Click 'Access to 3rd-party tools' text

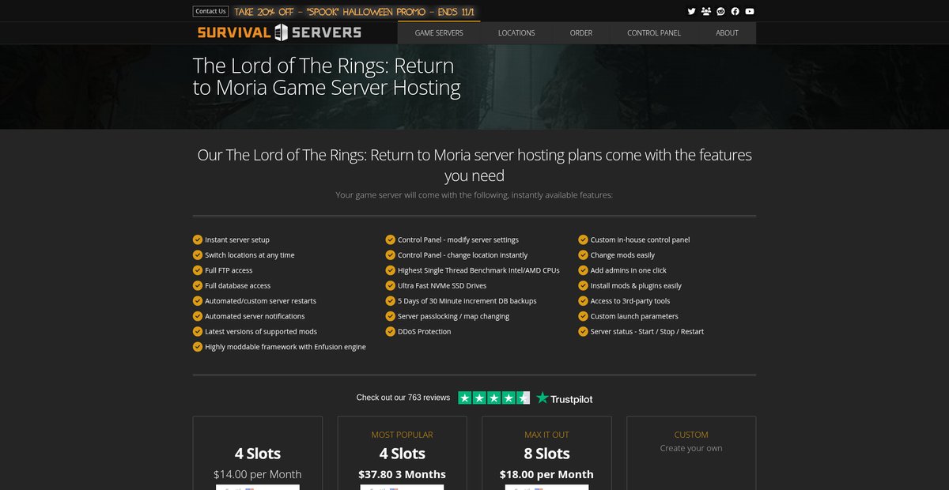click(x=630, y=301)
